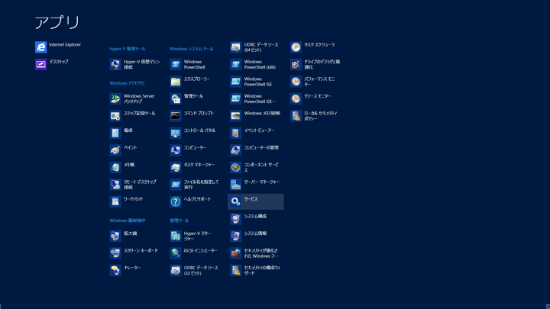The image size is (550, 309).
Task: Open Windows Server バックアップ
Action: pos(135,98)
